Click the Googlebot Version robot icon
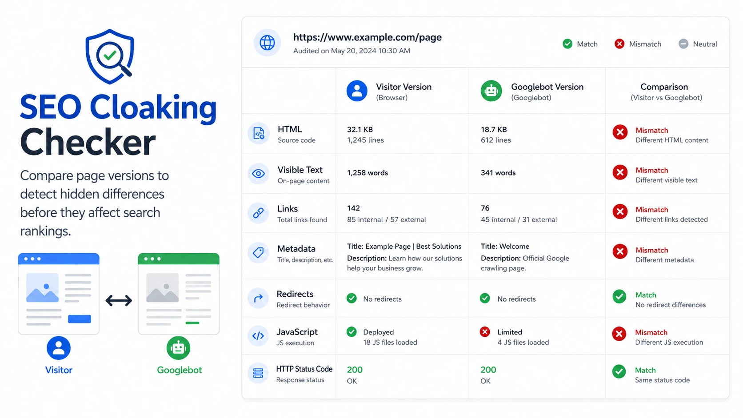 tap(491, 91)
